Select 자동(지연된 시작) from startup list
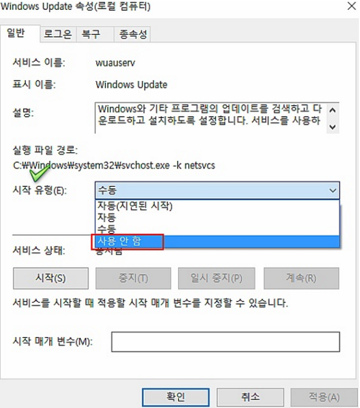Viewport: 360px width, 408px height. (217, 206)
